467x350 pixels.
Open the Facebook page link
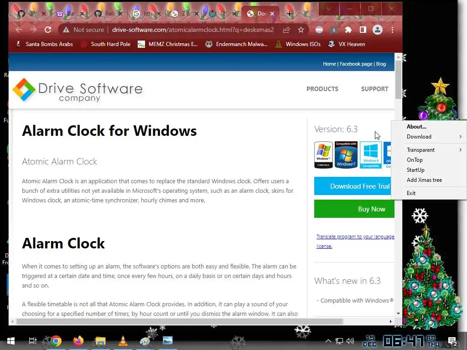click(356, 64)
